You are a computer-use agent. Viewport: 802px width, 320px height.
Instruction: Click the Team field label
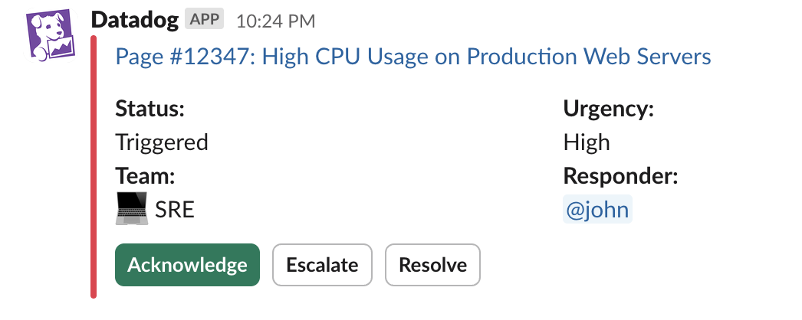click(x=145, y=176)
